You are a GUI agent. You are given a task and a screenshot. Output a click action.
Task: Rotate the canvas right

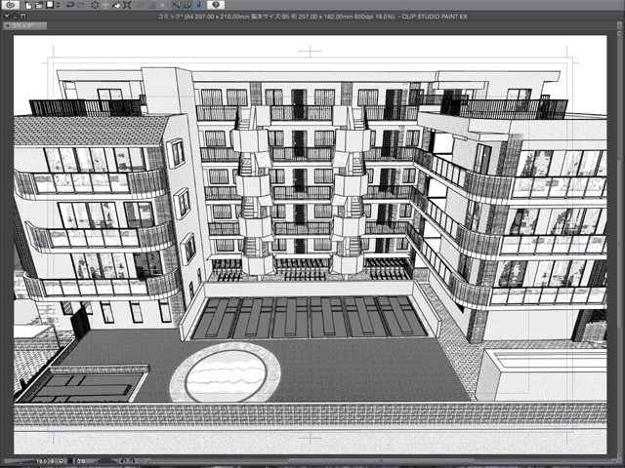[133, 461]
